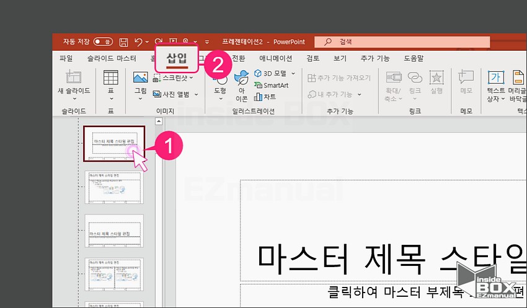The image size is (527, 308).
Task: Switch to the 보기 (View) tab
Action: pos(340,58)
